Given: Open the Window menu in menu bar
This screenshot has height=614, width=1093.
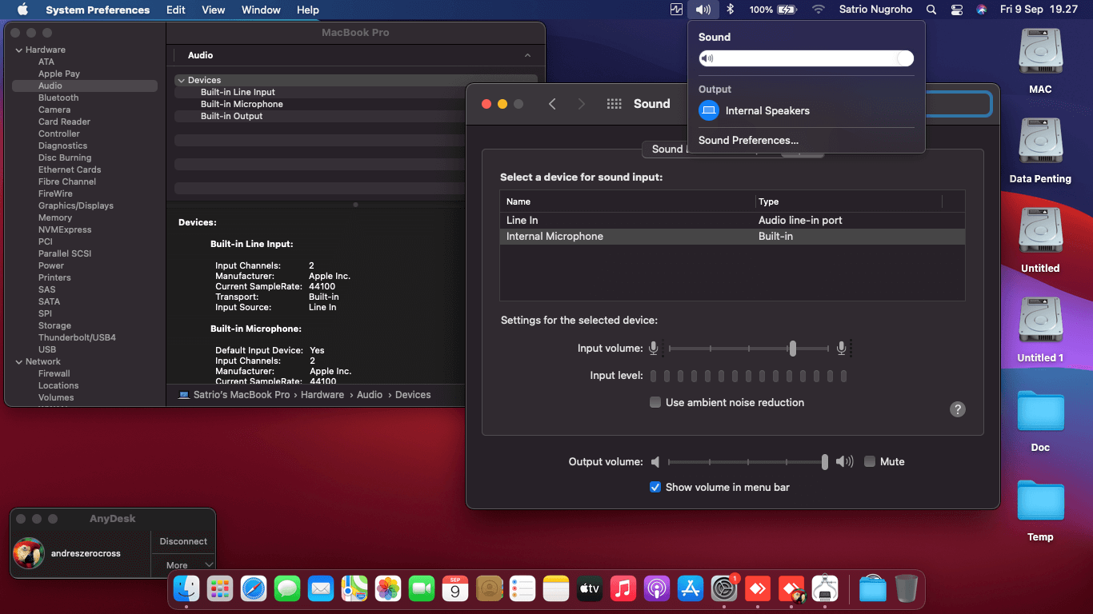Looking at the screenshot, I should click(x=261, y=10).
